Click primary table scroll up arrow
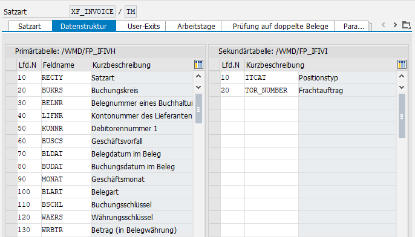 coord(198,76)
